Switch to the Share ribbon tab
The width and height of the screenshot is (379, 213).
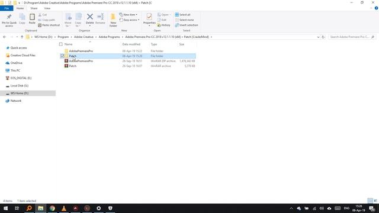pyautogui.click(x=34, y=8)
